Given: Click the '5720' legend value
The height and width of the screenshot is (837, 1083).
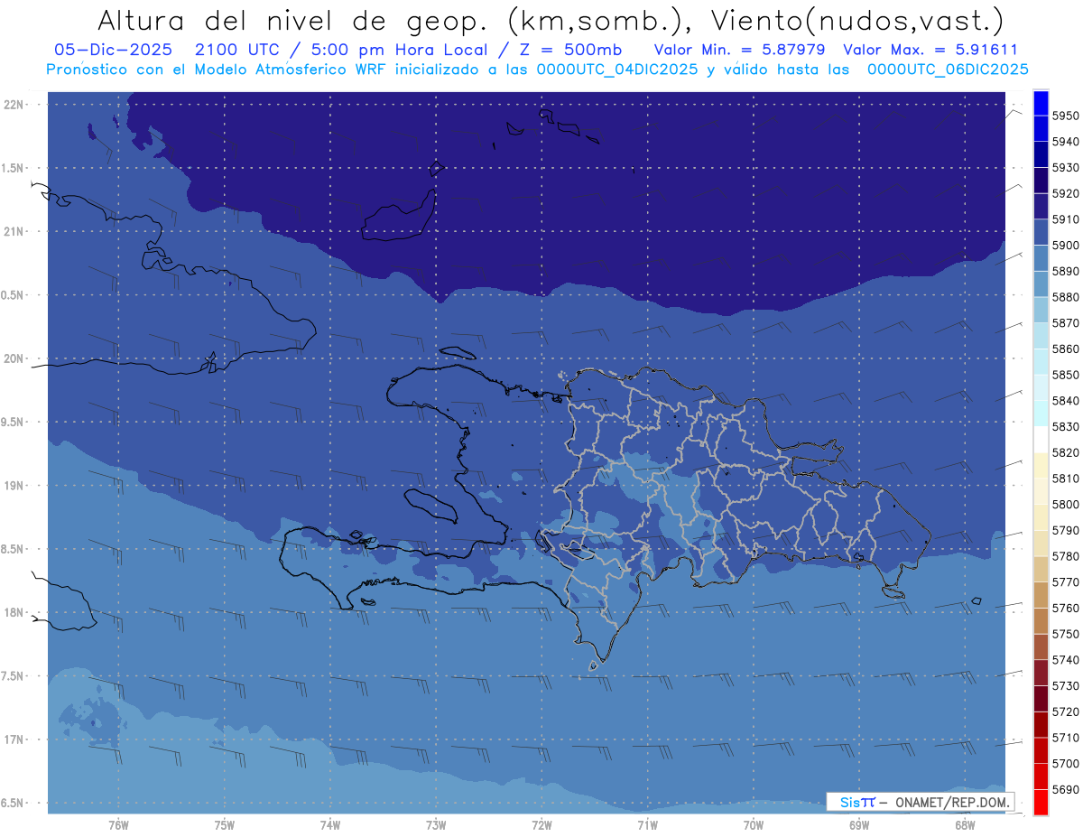Looking at the screenshot, I should pos(1065,711).
